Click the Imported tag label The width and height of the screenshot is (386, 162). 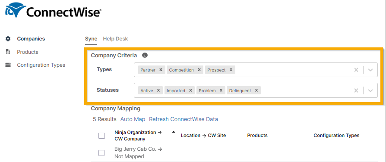click(176, 91)
